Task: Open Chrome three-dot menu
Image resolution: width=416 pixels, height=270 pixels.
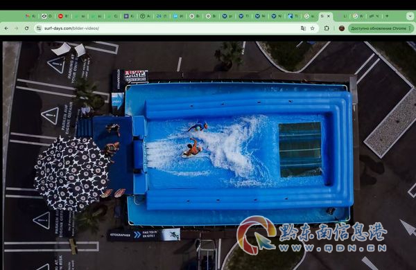Action: (x=410, y=28)
